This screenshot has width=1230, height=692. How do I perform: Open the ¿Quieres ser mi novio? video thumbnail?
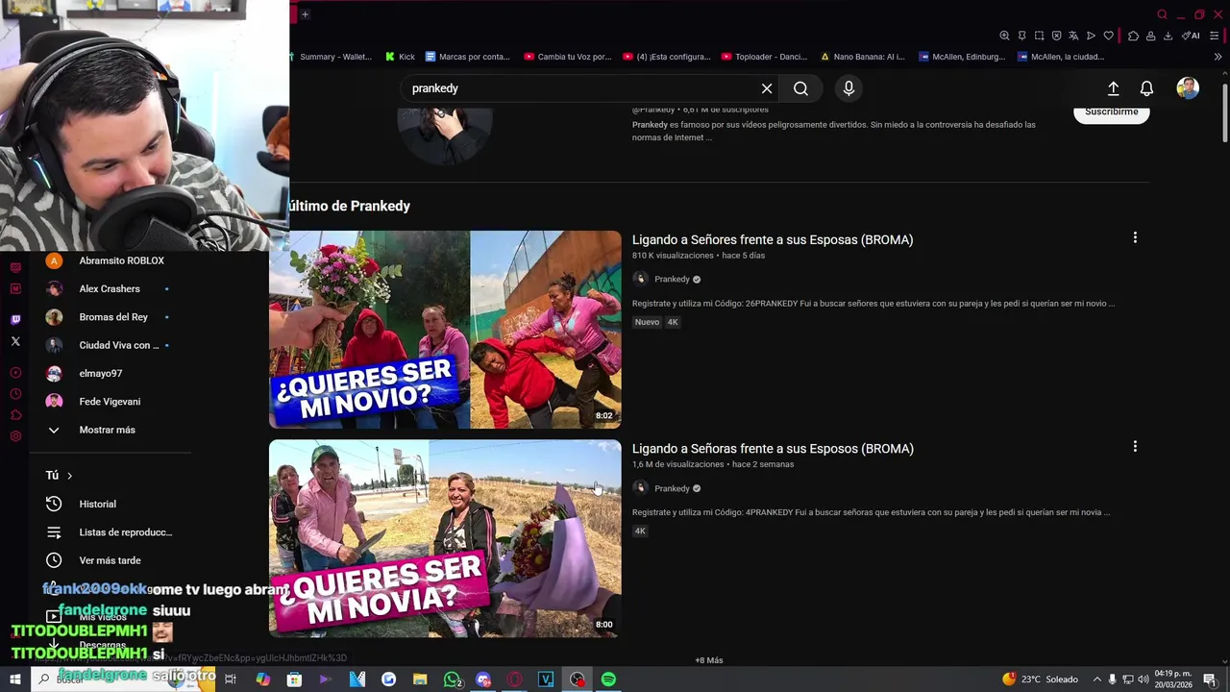click(x=445, y=329)
